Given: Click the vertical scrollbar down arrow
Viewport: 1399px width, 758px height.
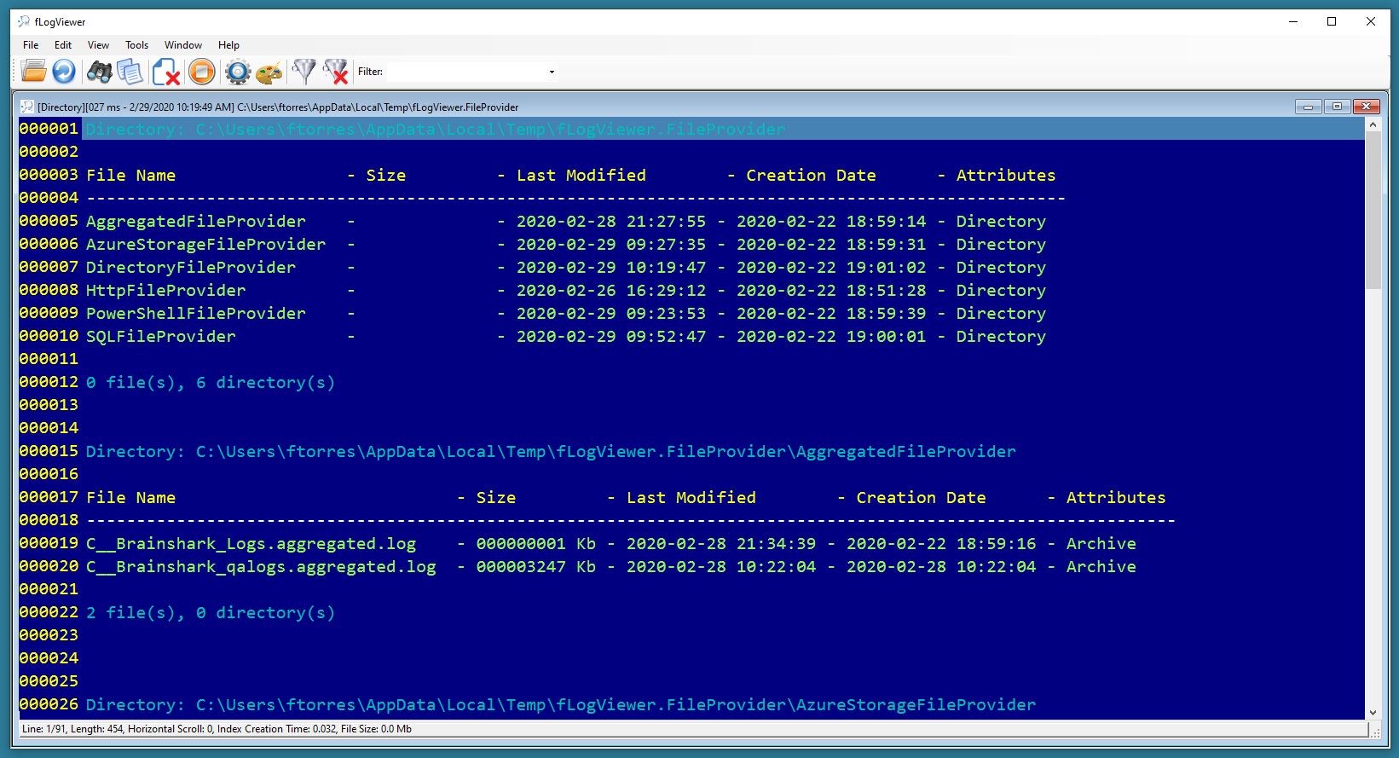Looking at the screenshot, I should pyautogui.click(x=1373, y=713).
